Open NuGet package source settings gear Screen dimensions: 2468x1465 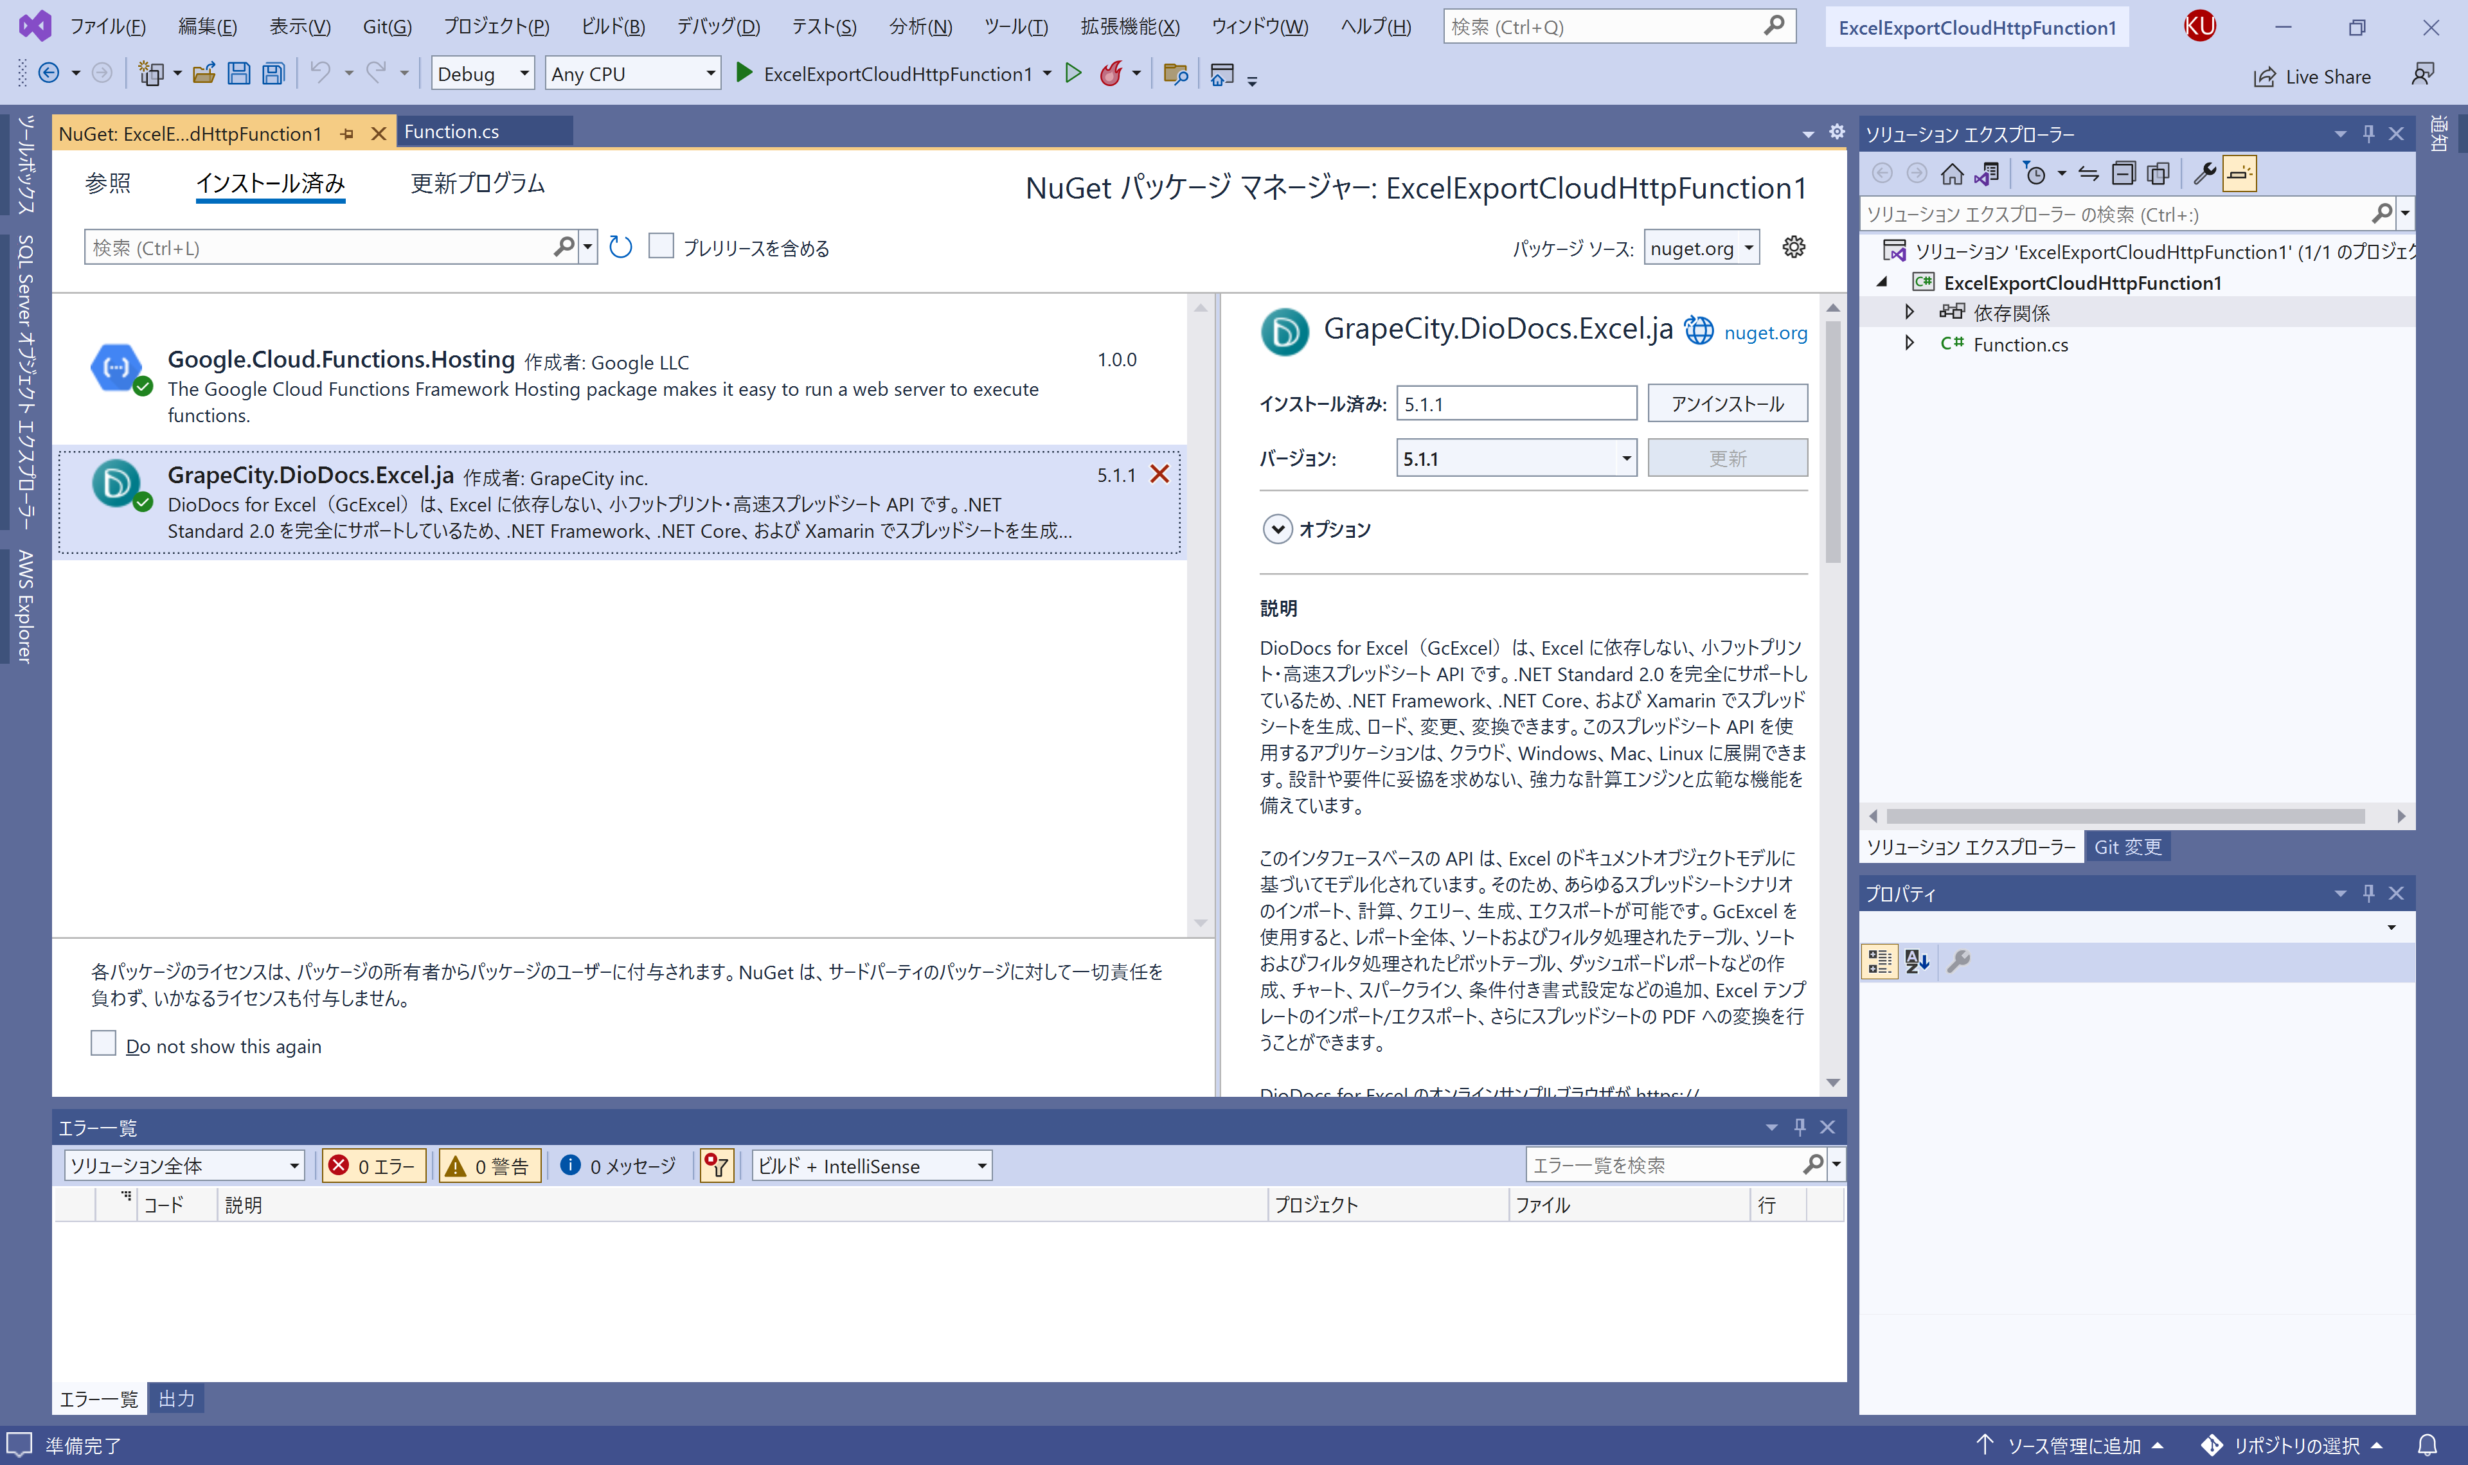point(1794,247)
